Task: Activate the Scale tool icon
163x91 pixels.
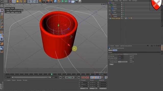Action: [17, 1]
